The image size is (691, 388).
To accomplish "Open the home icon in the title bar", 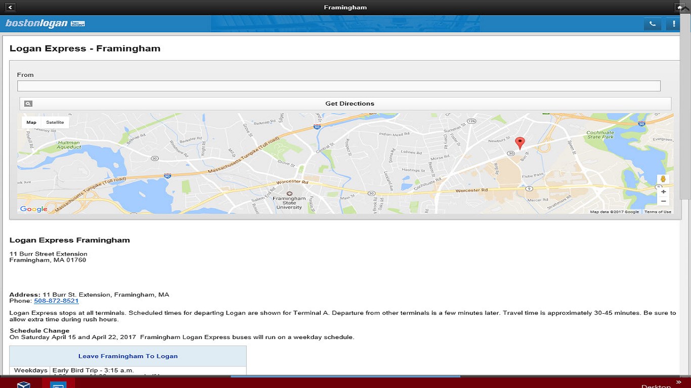I will click(x=679, y=7).
